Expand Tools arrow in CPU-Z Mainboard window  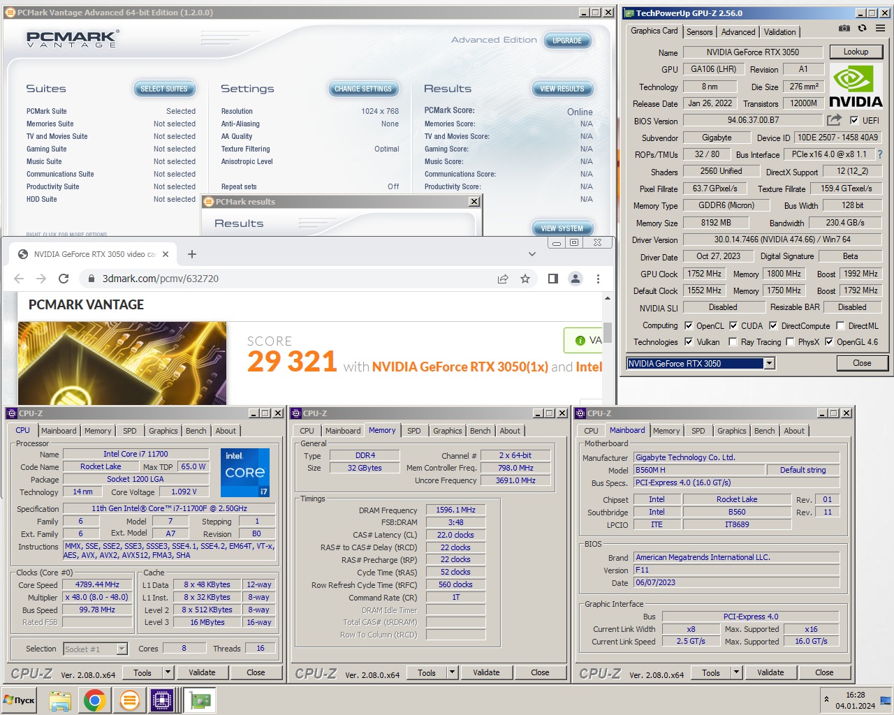(736, 672)
